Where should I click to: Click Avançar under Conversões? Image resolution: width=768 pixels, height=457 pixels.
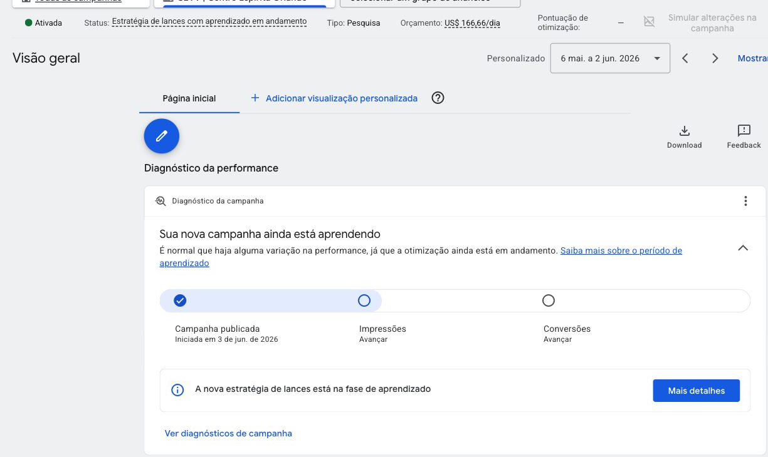point(557,339)
